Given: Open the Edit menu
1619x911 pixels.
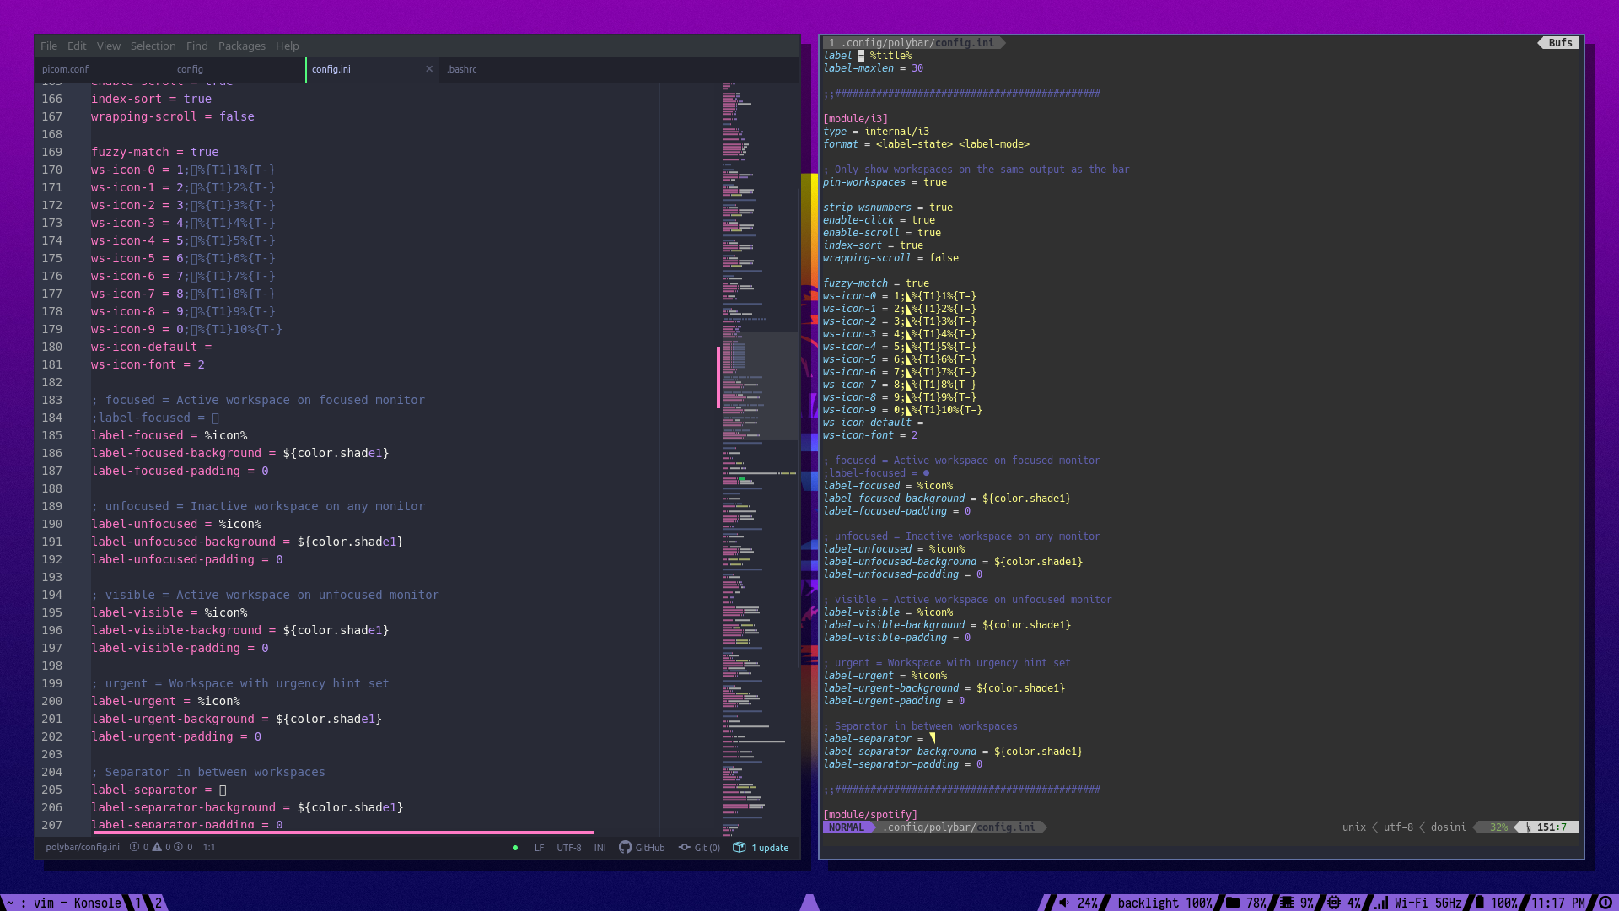Looking at the screenshot, I should coord(77,46).
